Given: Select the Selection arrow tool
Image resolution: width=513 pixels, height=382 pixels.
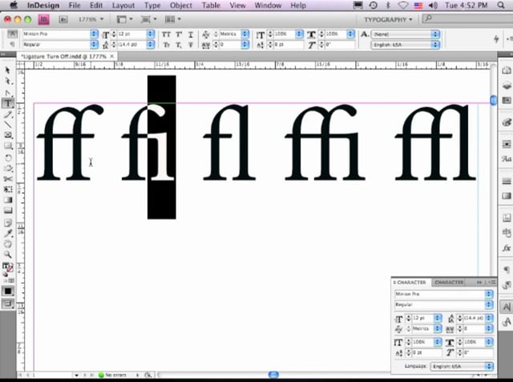Looking at the screenshot, I should tap(8, 70).
